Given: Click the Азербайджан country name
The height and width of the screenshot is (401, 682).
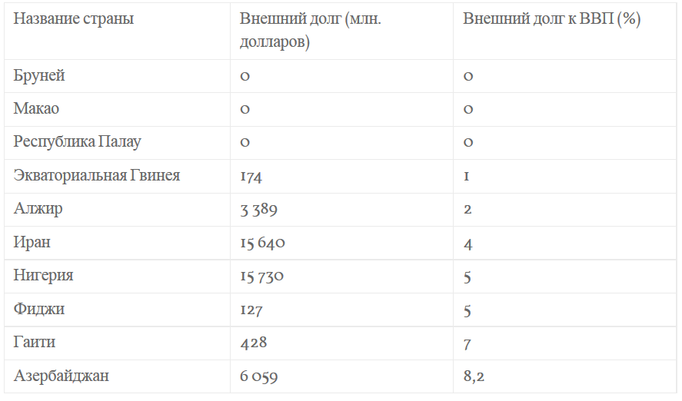Looking at the screenshot, I should tap(62, 376).
